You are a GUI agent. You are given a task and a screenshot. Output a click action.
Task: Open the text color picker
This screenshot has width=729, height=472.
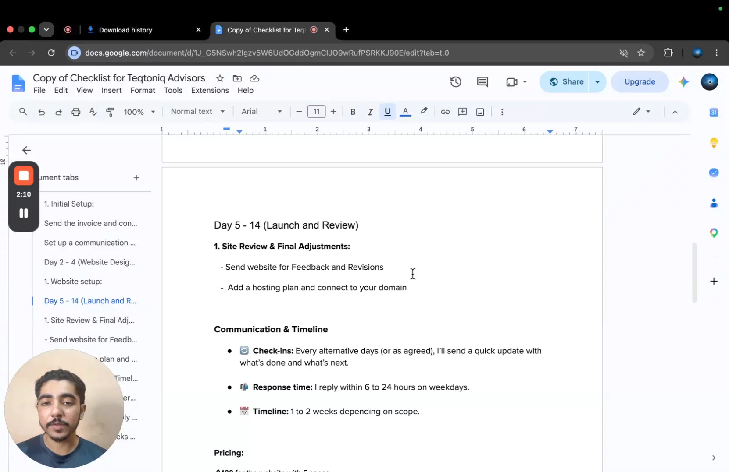tap(405, 112)
